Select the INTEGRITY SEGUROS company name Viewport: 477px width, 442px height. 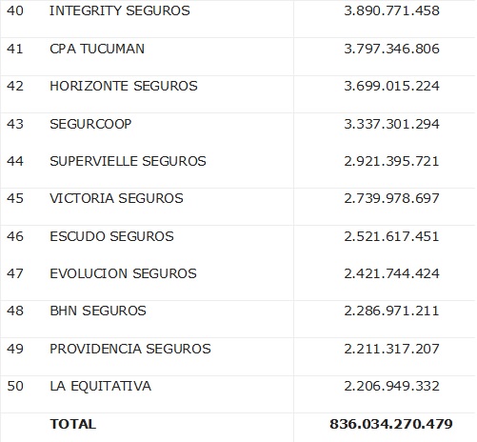120,10
